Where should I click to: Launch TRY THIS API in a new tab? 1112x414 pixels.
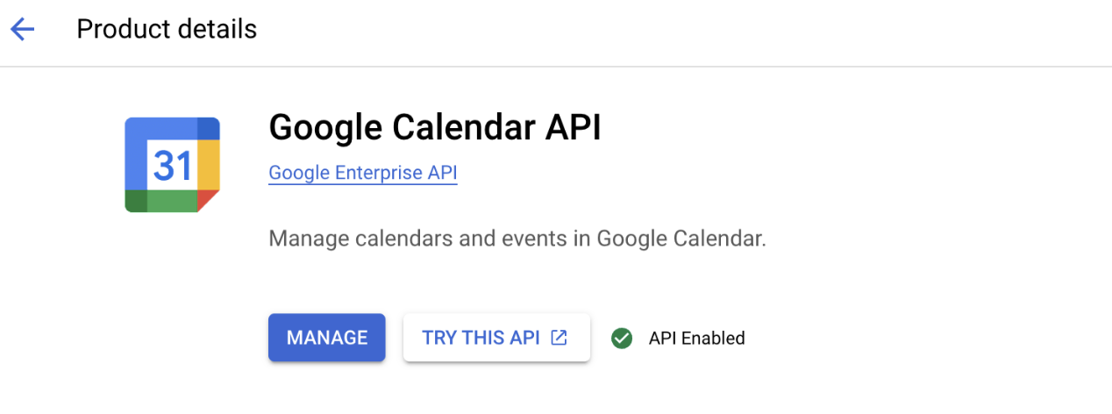tap(496, 338)
